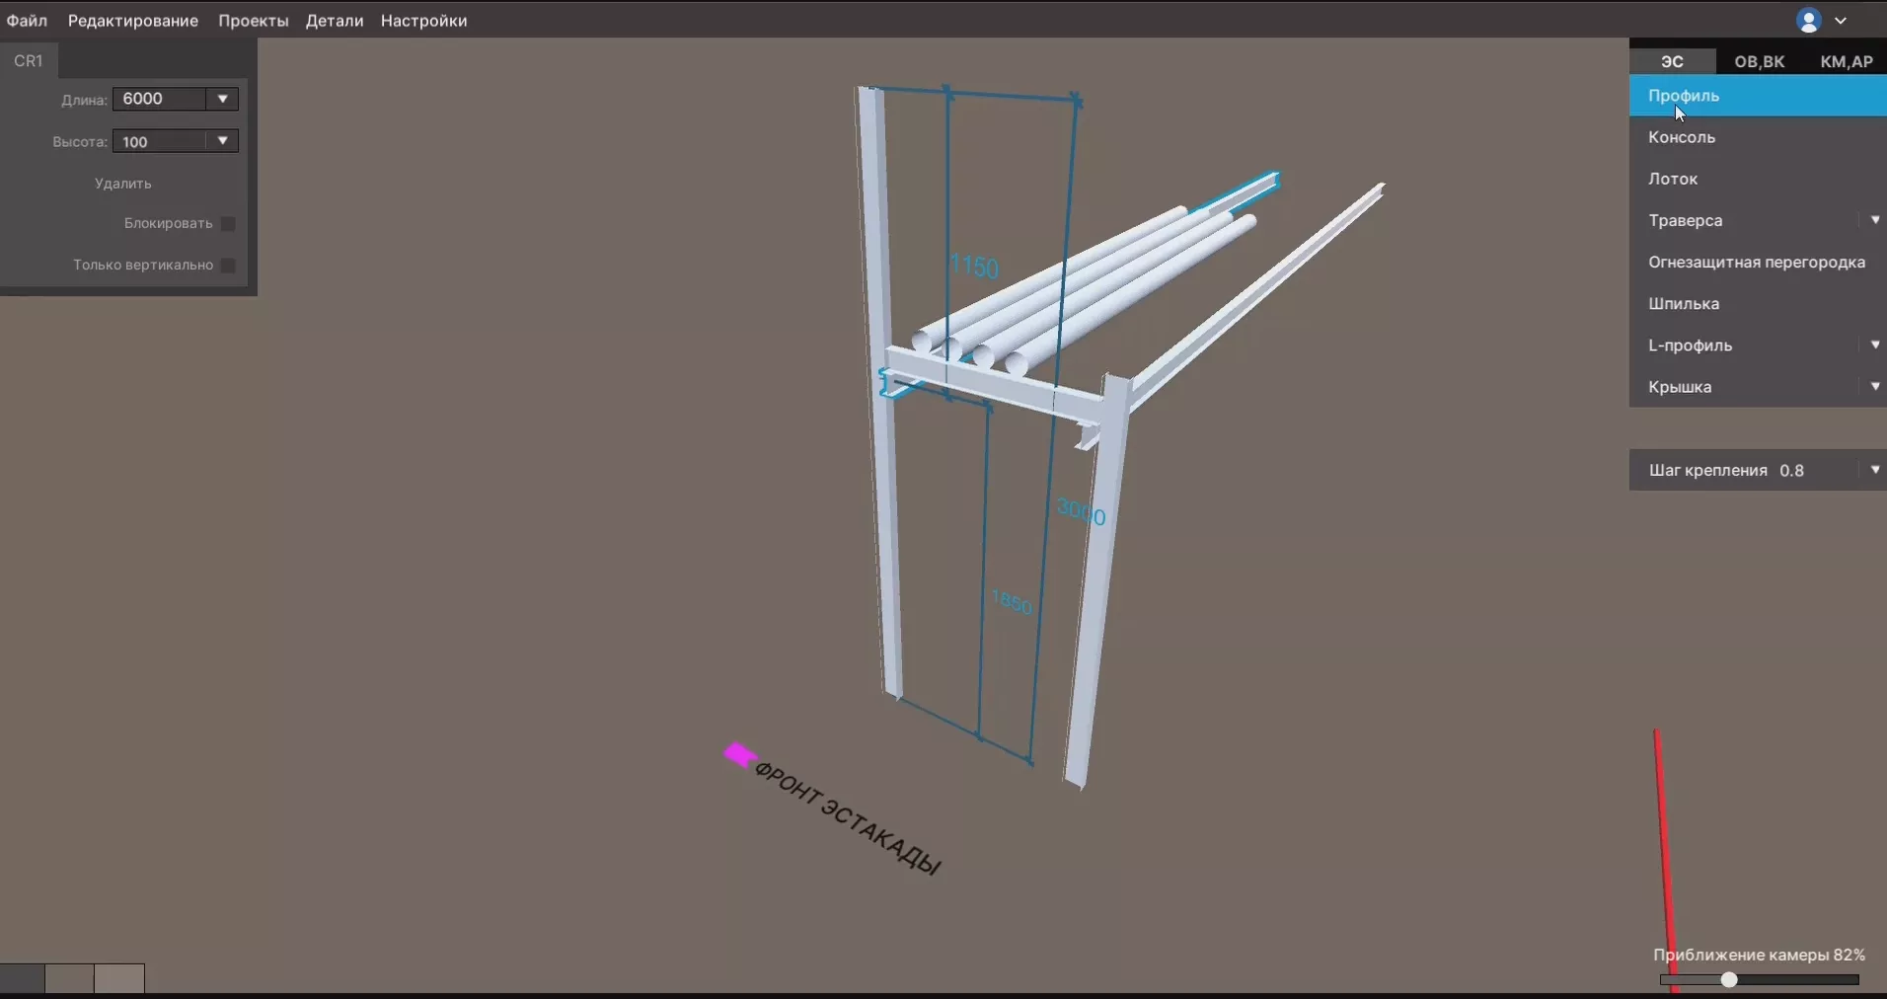The width and height of the screenshot is (1887, 999).
Task: Select the lightest gray swatch at bottom-left
Action: click(x=119, y=978)
